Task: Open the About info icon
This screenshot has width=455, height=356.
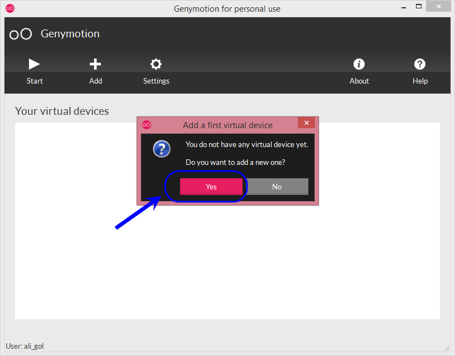Action: click(x=359, y=64)
